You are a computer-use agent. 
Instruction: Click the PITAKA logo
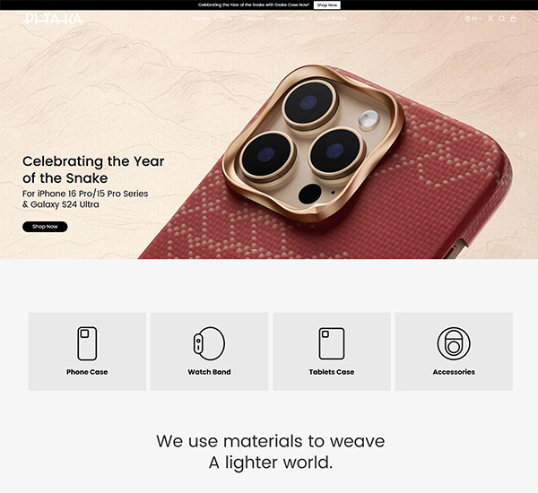click(x=53, y=19)
